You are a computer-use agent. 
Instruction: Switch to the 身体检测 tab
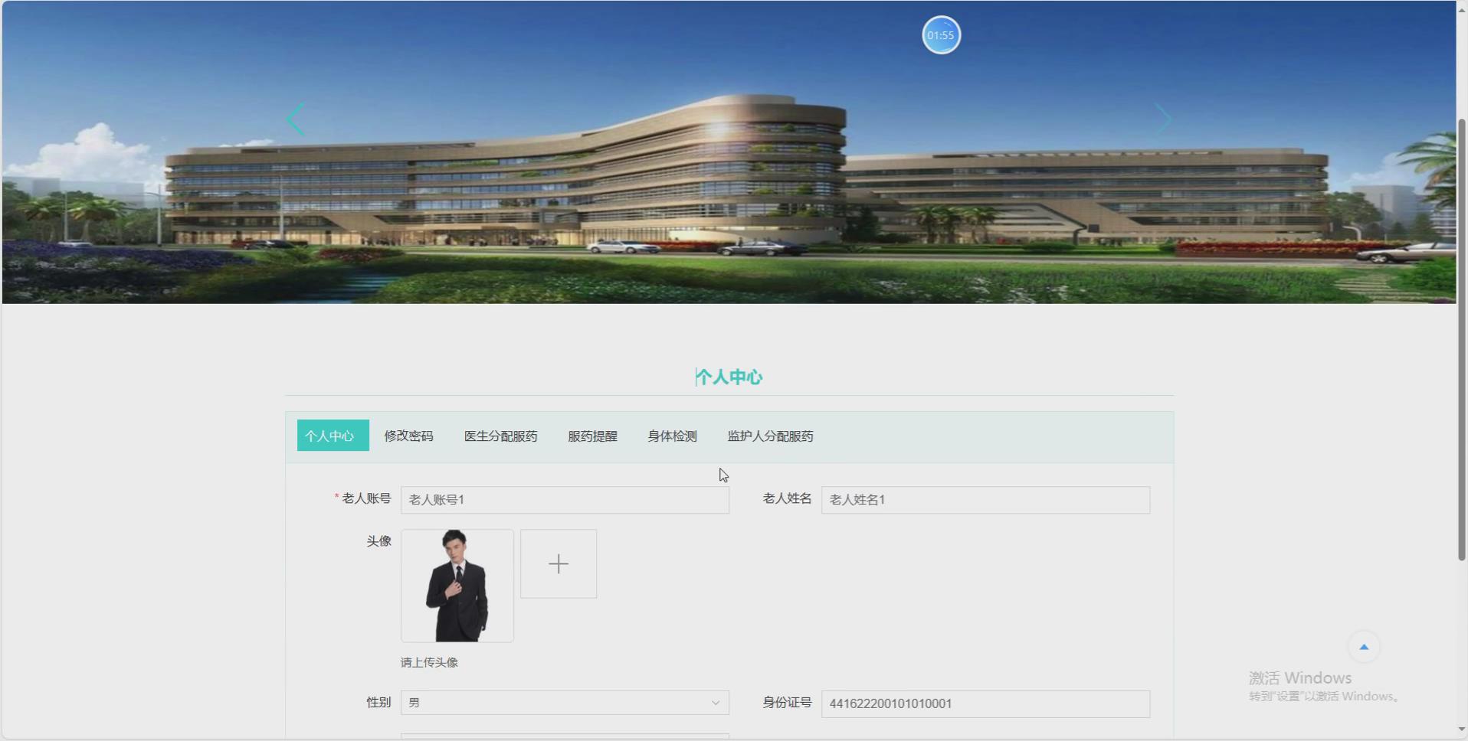coord(670,436)
